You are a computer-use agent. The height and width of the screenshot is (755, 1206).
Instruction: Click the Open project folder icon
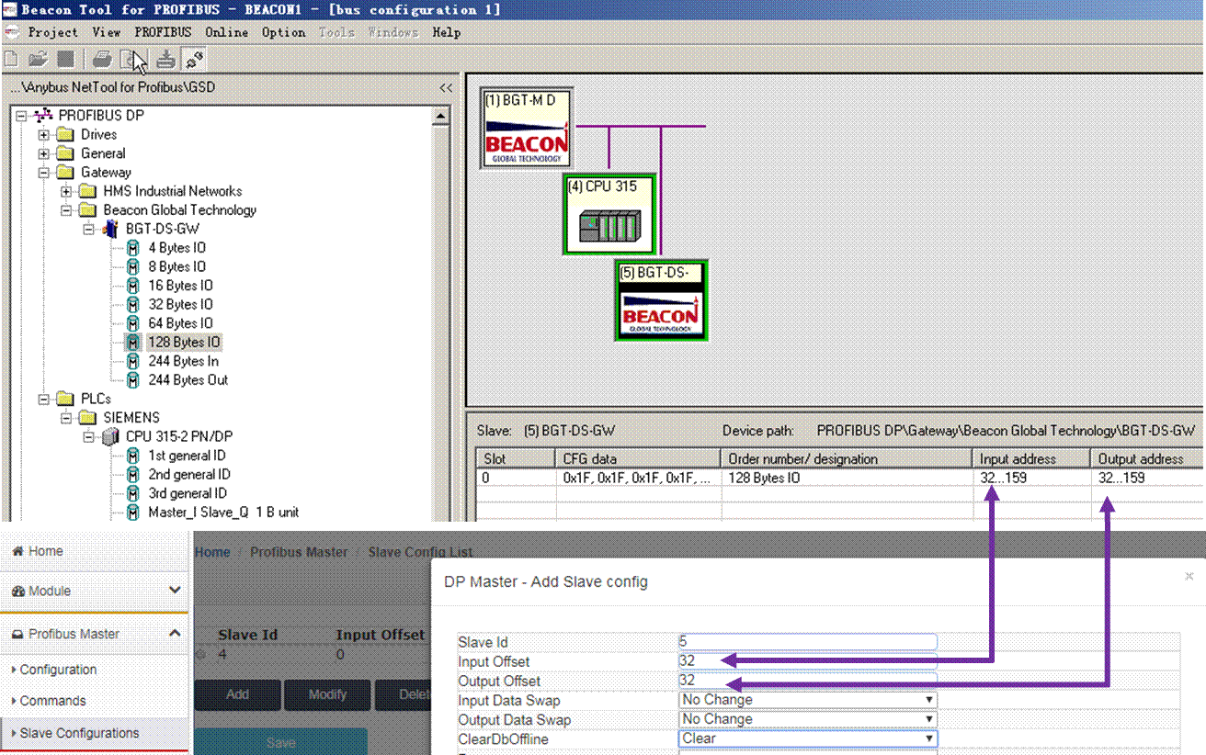click(38, 60)
